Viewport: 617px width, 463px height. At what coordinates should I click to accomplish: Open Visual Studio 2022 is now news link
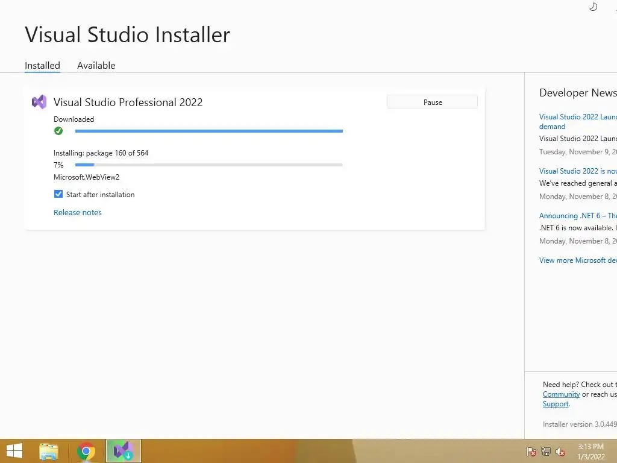(578, 171)
